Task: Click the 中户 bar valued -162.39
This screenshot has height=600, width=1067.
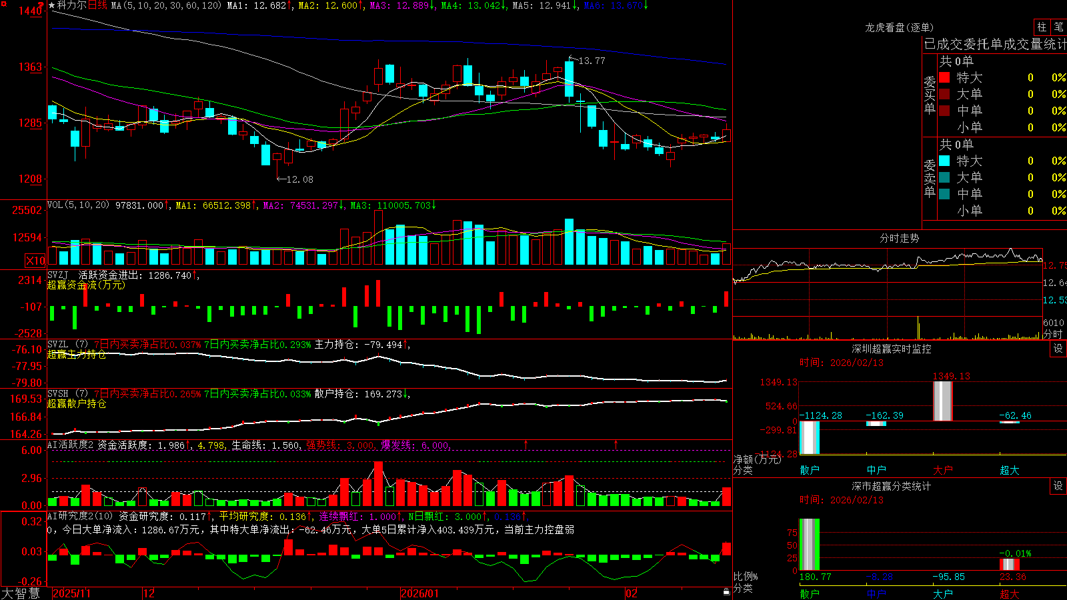Action: tap(876, 423)
